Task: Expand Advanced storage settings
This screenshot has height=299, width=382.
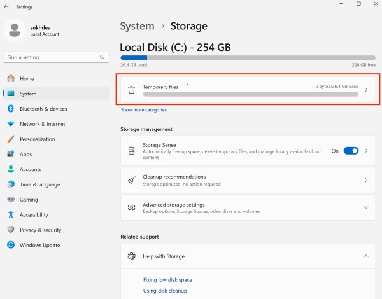Action: [365, 207]
